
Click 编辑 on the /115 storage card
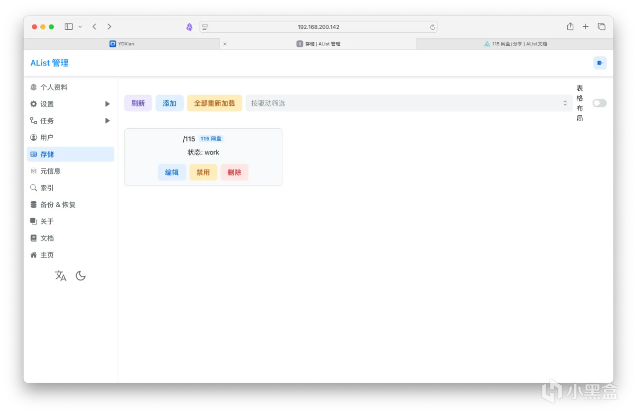pyautogui.click(x=172, y=172)
